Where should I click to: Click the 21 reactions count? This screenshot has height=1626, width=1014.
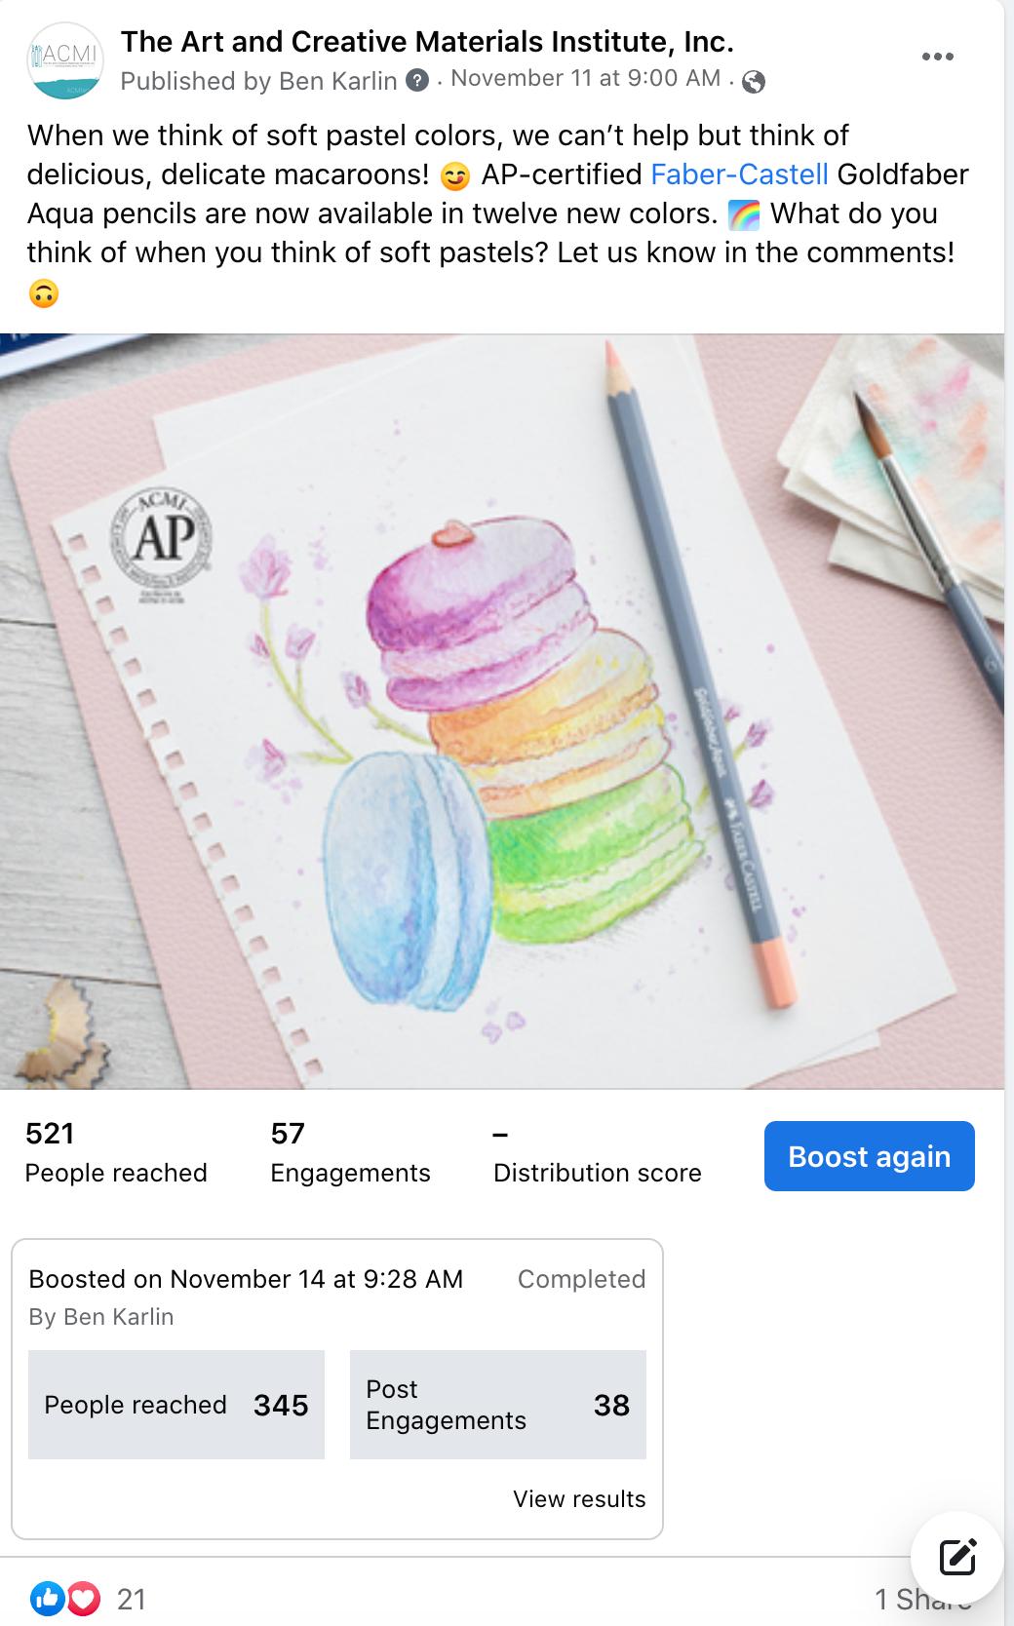pyautogui.click(x=132, y=1600)
